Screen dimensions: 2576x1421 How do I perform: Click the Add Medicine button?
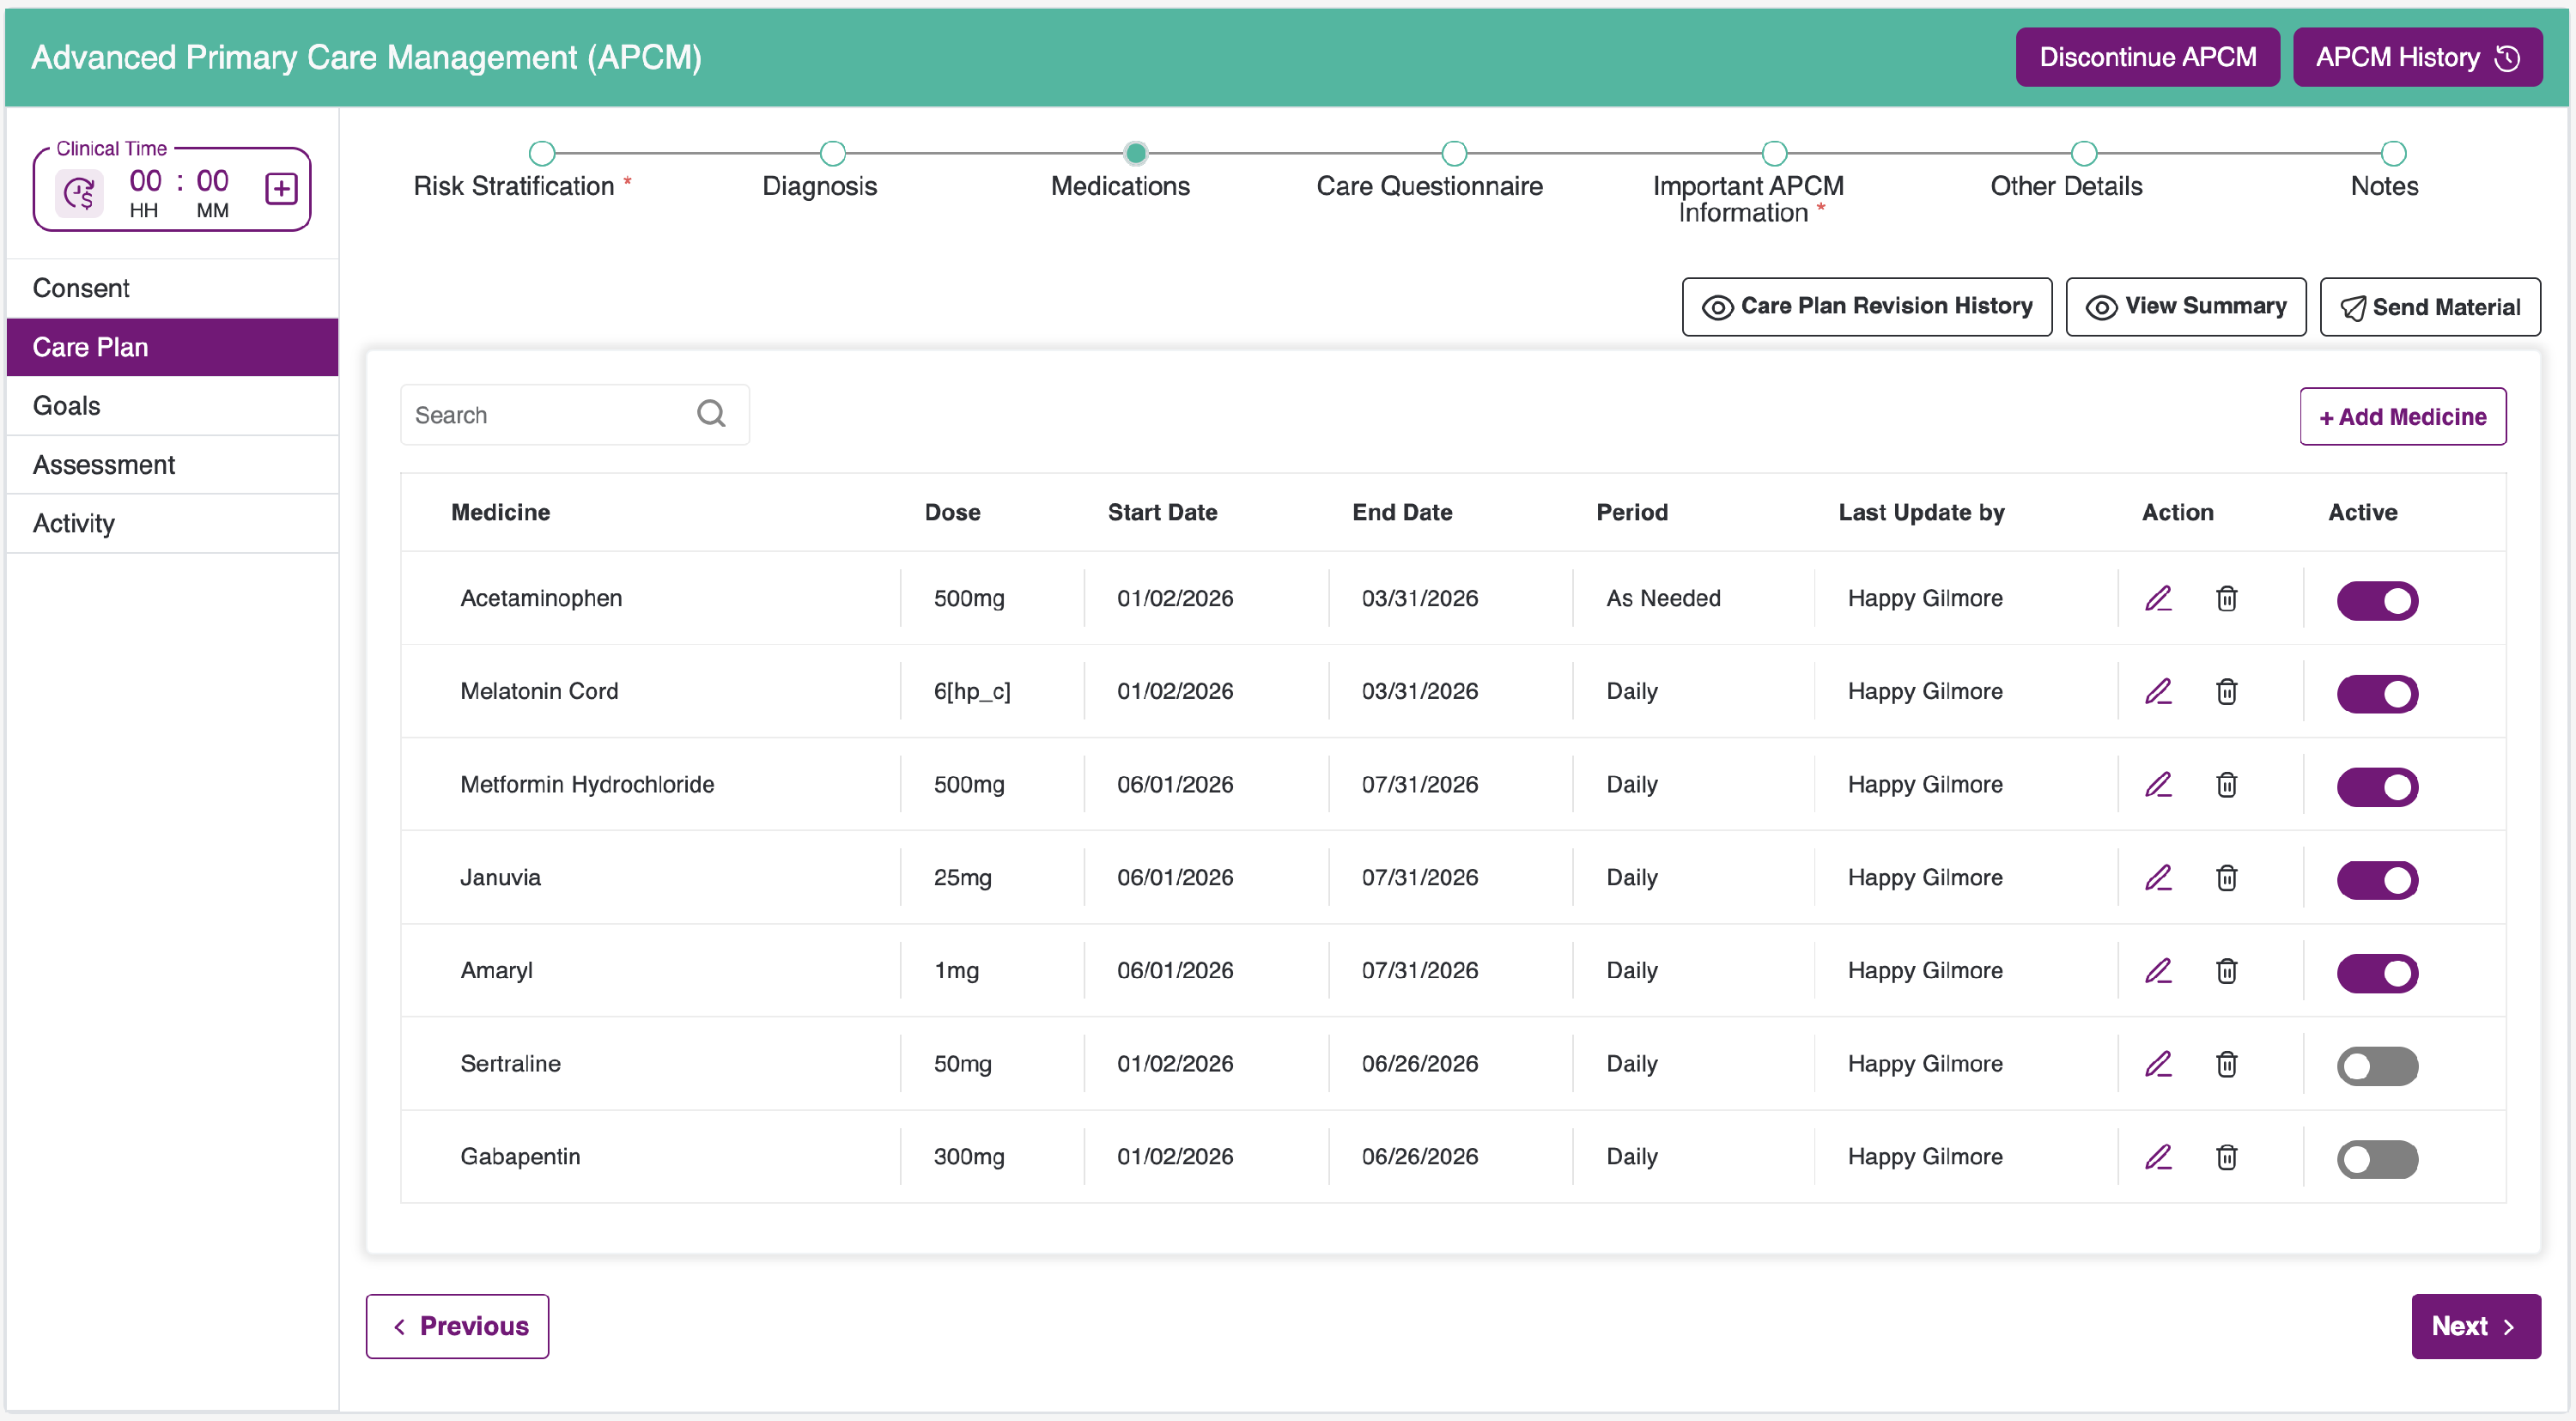pos(2402,416)
